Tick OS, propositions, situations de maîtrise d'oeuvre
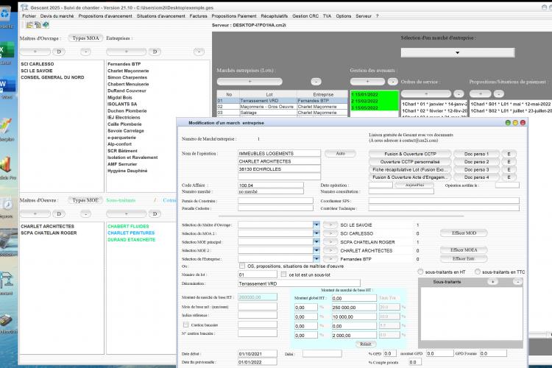 click(242, 266)
